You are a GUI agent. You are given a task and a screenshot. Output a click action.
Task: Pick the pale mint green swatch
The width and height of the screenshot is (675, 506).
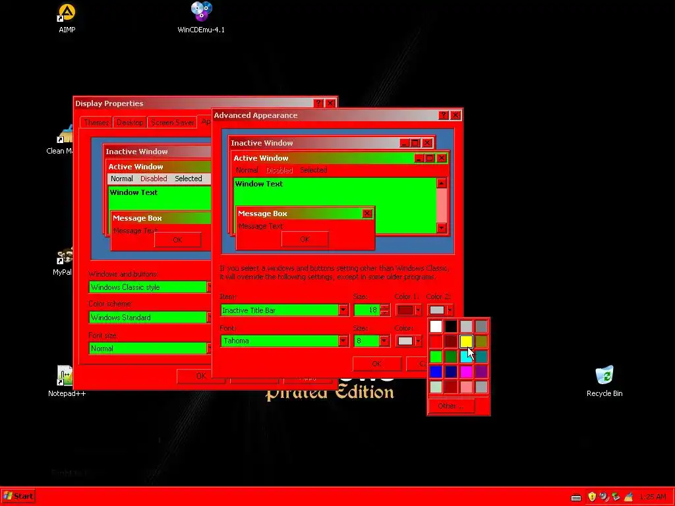[x=436, y=387]
